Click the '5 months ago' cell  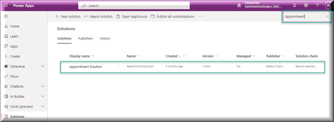click(174, 67)
